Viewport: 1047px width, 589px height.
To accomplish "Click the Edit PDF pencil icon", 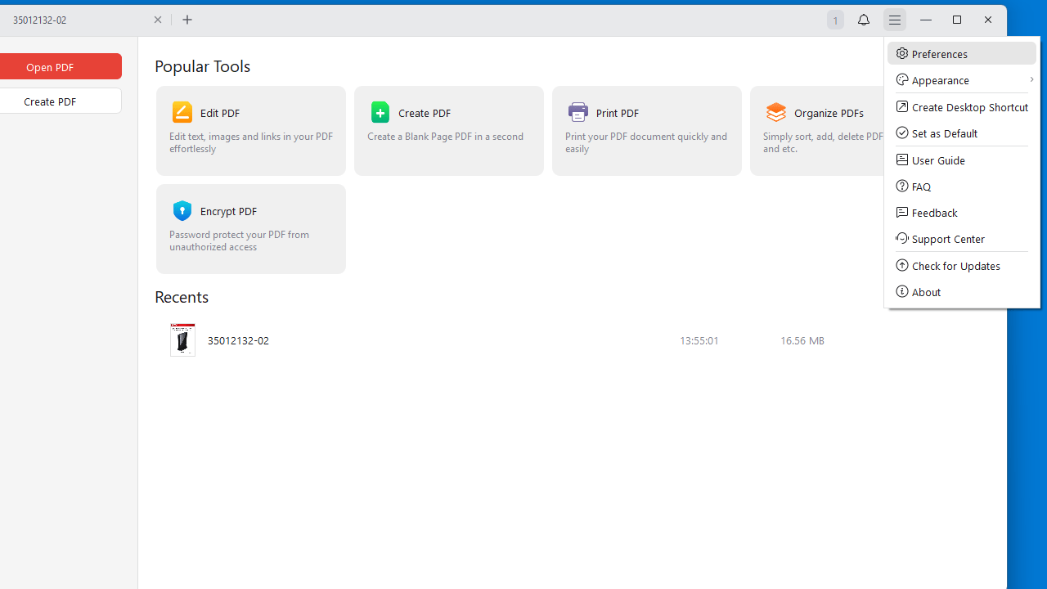I will point(182,112).
